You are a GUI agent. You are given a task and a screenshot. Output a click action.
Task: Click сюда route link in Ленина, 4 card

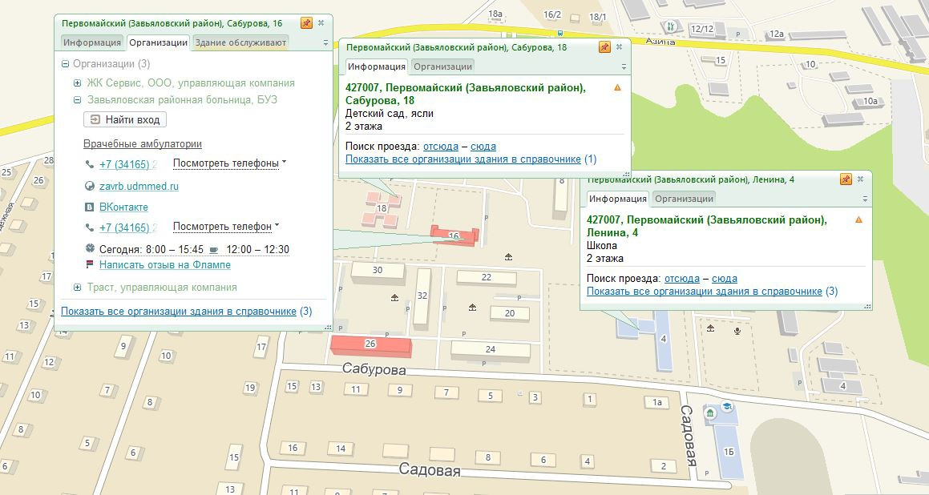[724, 278]
